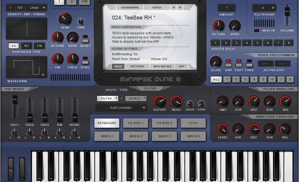Switch to the MOD MATRIX display tab
The image size is (299, 182).
tap(162, 66)
